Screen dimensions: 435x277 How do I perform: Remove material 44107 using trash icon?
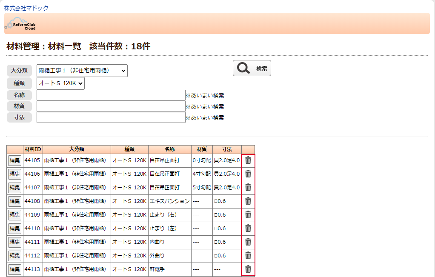click(248, 188)
